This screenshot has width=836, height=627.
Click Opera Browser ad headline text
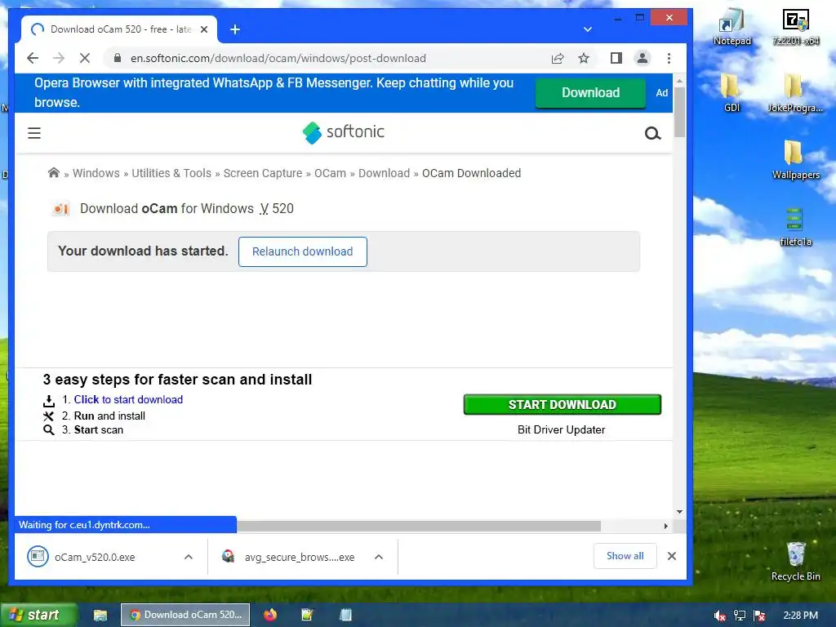(x=273, y=92)
